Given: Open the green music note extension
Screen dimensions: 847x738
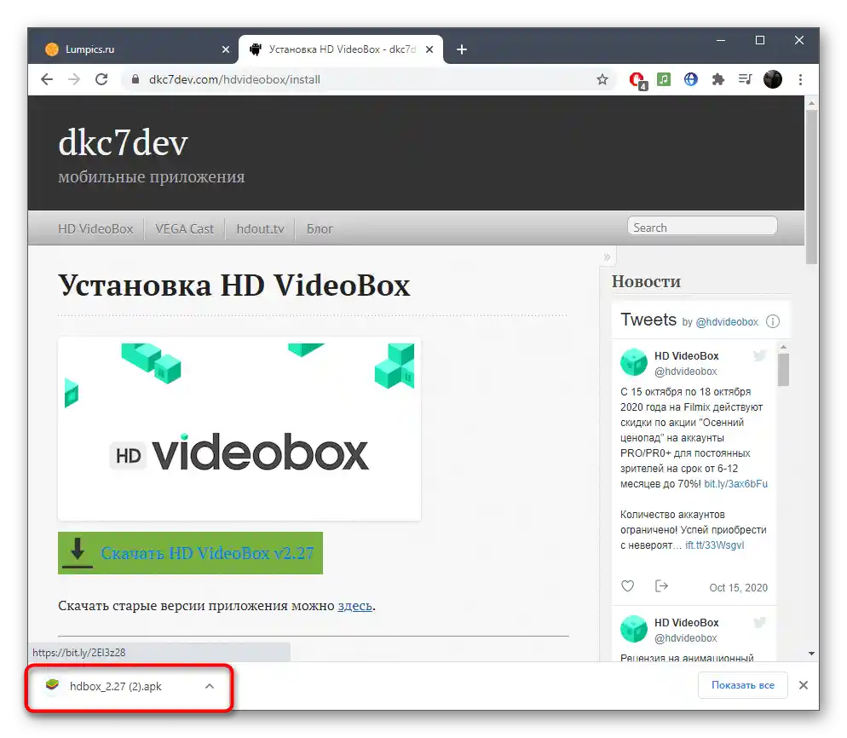Looking at the screenshot, I should (664, 79).
